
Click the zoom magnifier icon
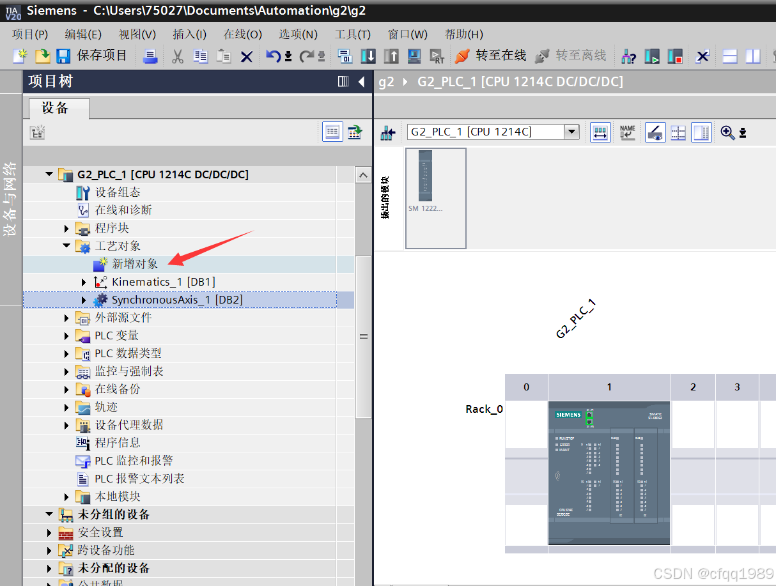click(x=727, y=132)
